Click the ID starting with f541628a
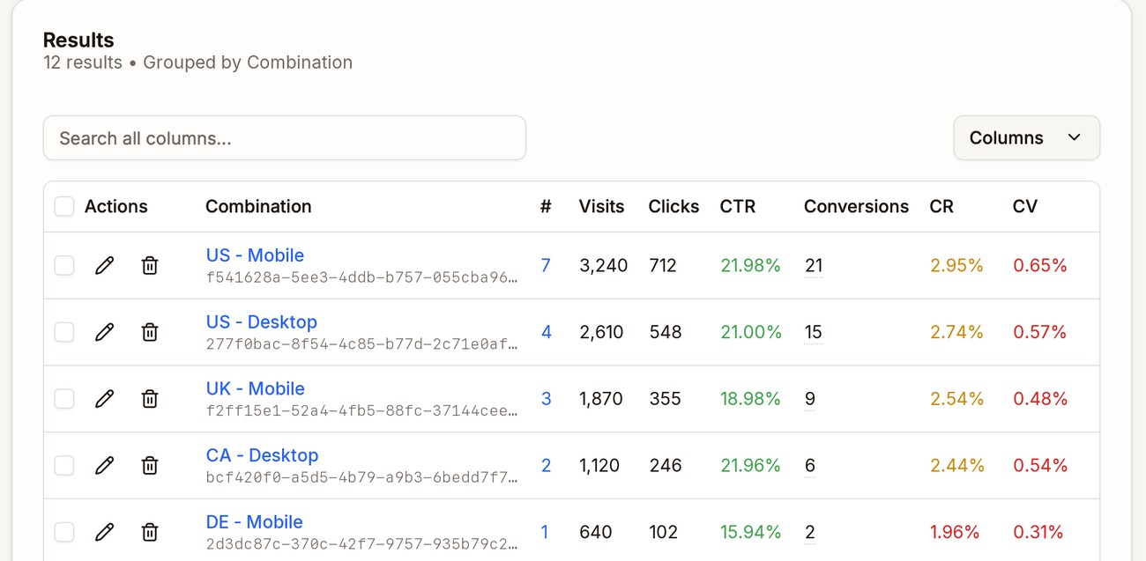The width and height of the screenshot is (1146, 561). (x=361, y=277)
